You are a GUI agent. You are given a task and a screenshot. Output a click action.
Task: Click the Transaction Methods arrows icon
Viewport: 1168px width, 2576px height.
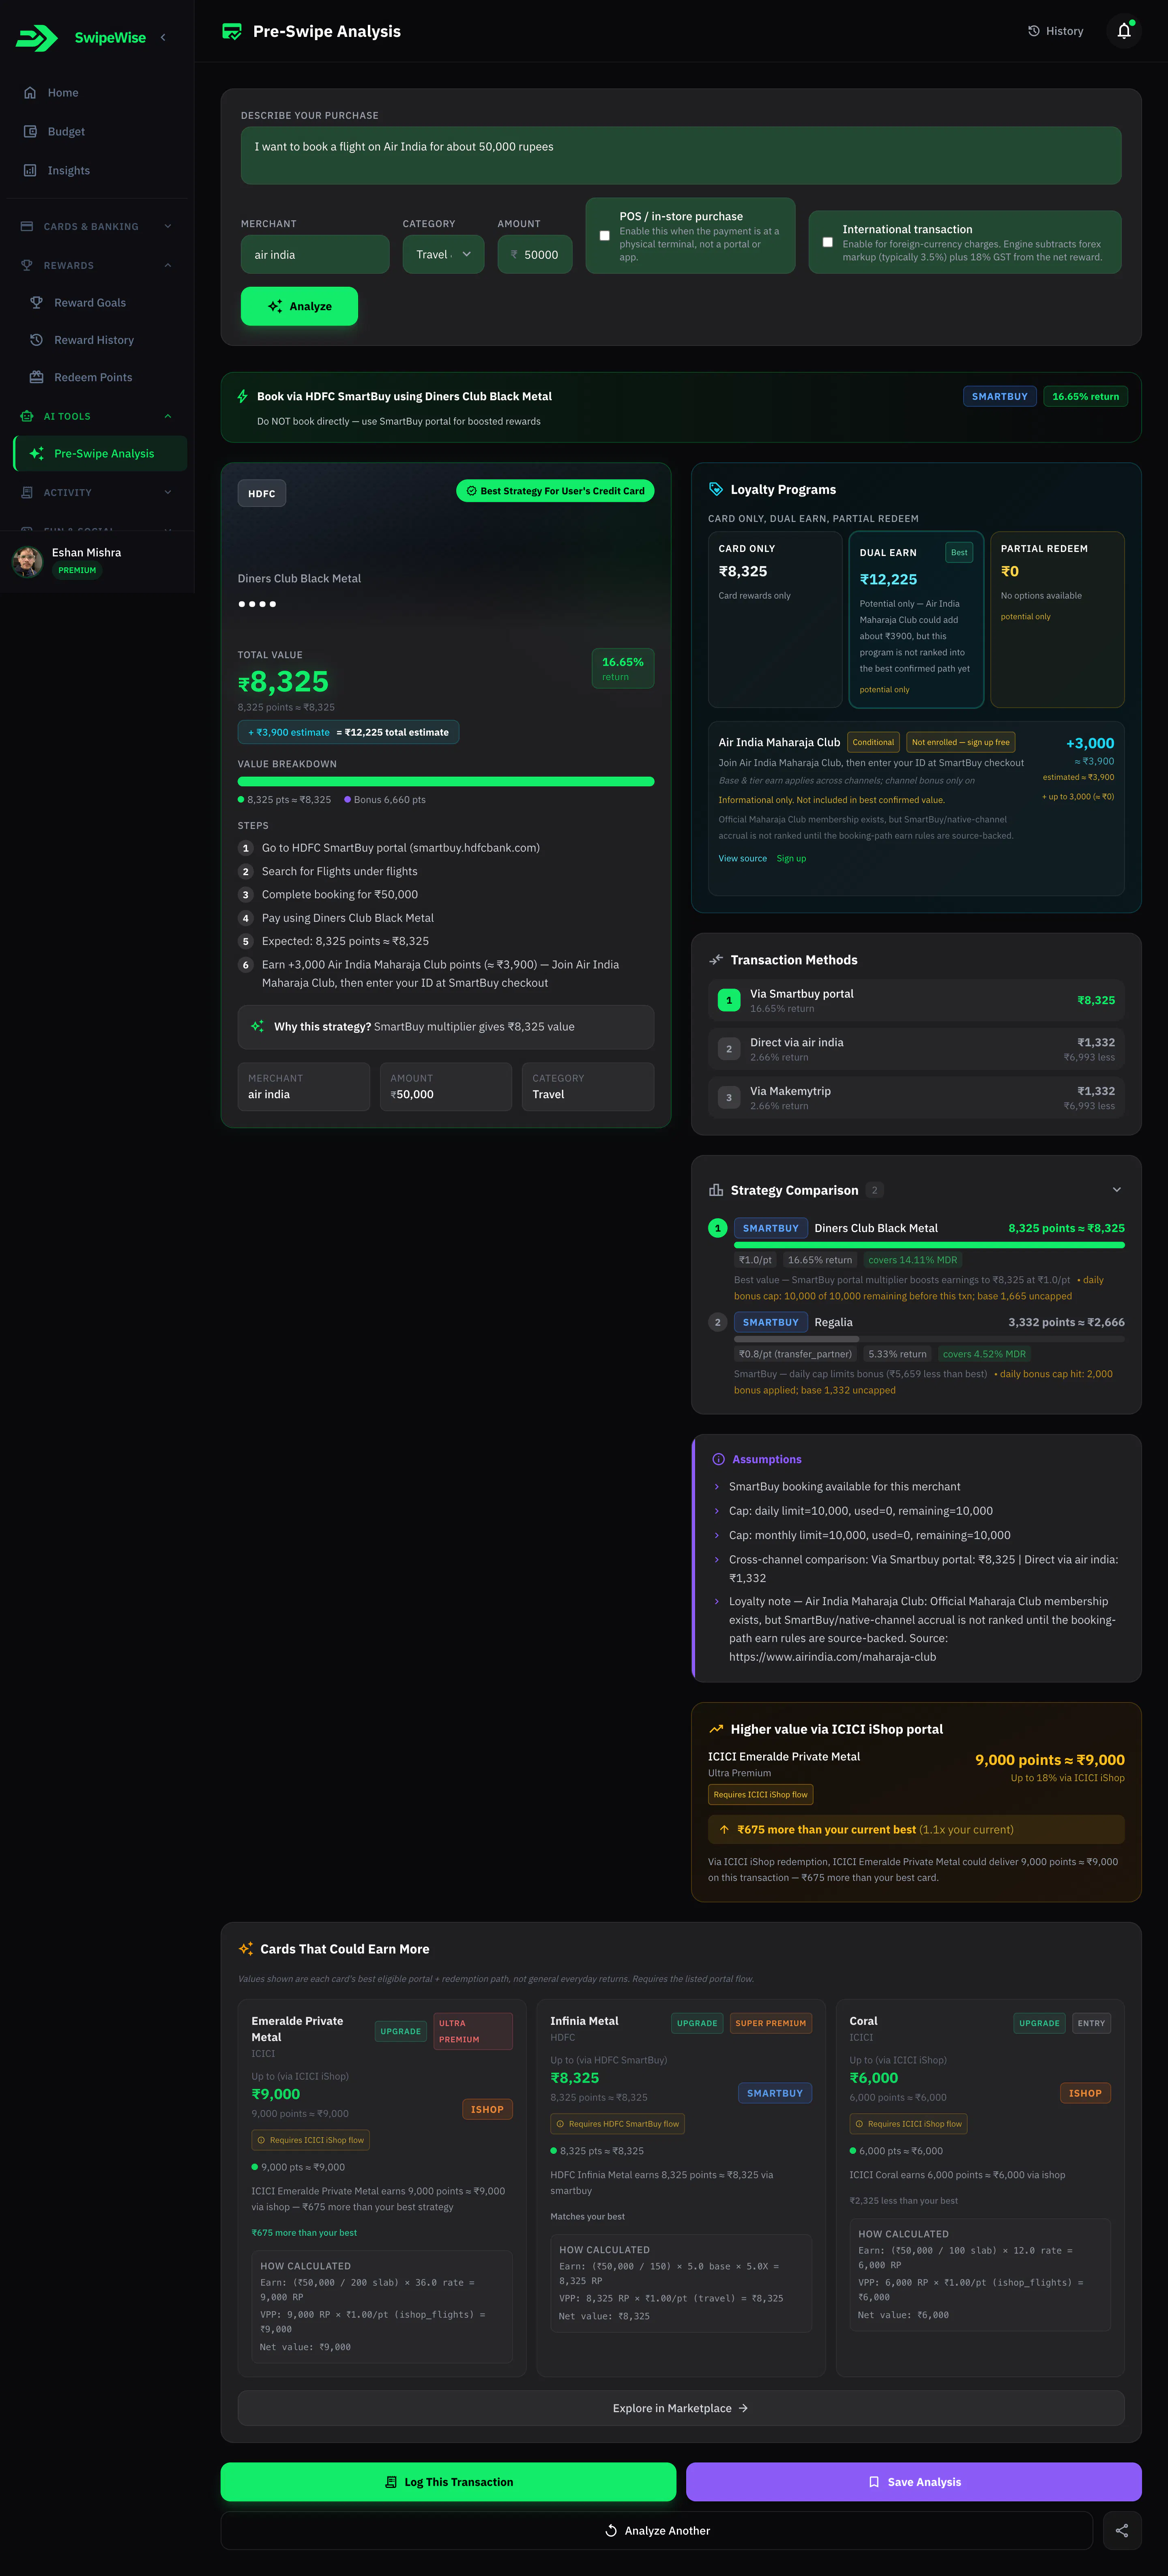(x=716, y=960)
